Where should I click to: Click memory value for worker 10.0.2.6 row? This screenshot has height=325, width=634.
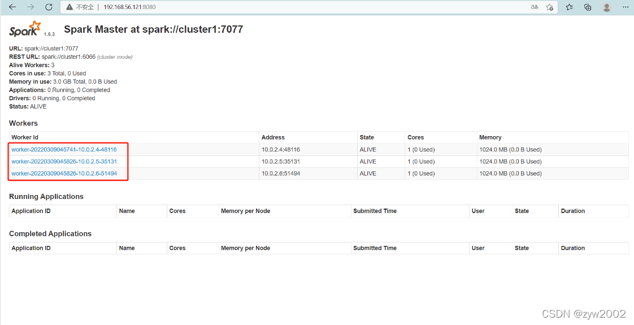[x=510, y=174]
